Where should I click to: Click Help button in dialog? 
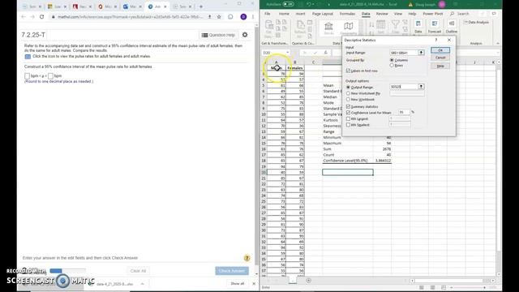pyautogui.click(x=440, y=66)
